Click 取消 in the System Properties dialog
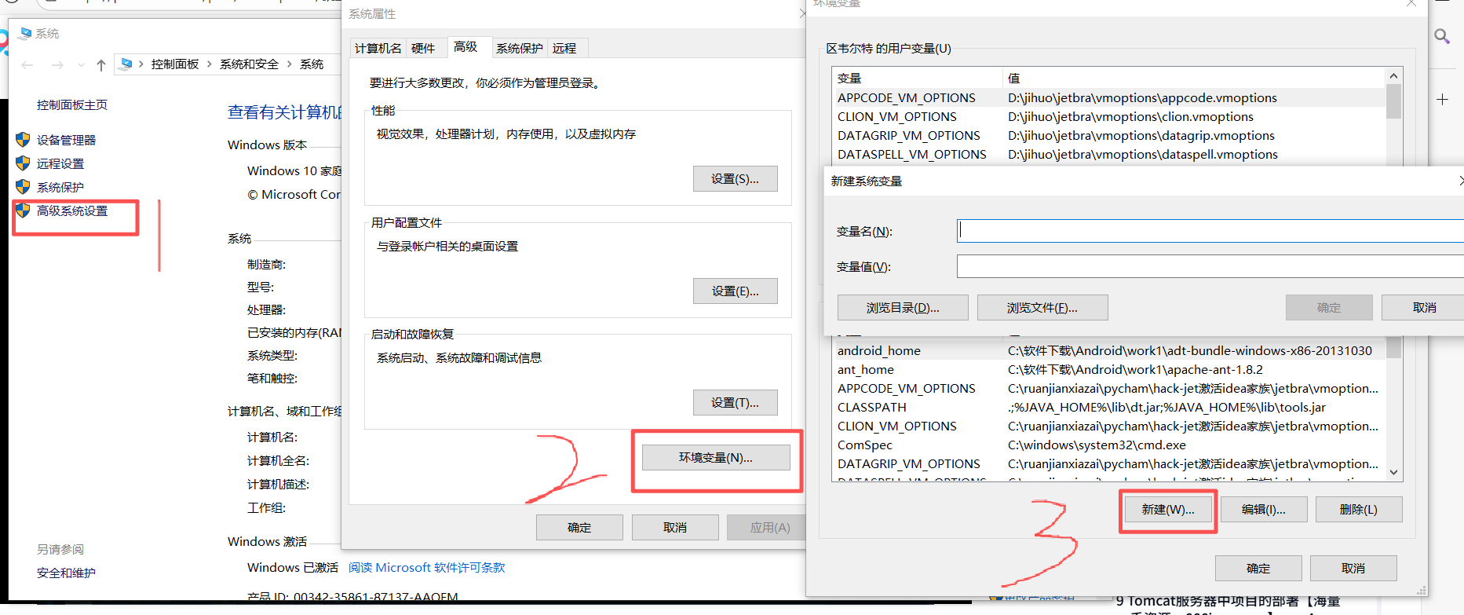 (675, 527)
